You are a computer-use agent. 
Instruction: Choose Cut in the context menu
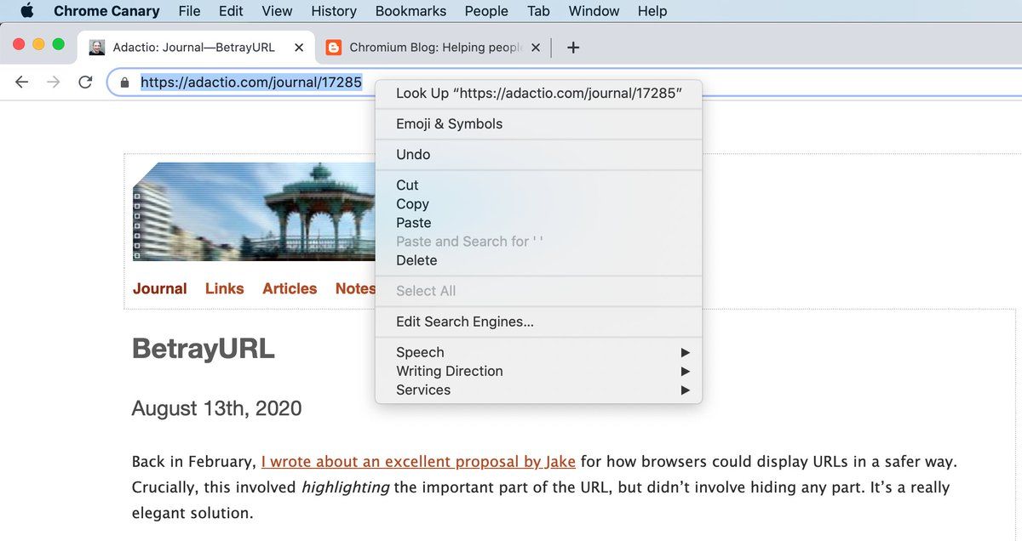click(x=538, y=185)
